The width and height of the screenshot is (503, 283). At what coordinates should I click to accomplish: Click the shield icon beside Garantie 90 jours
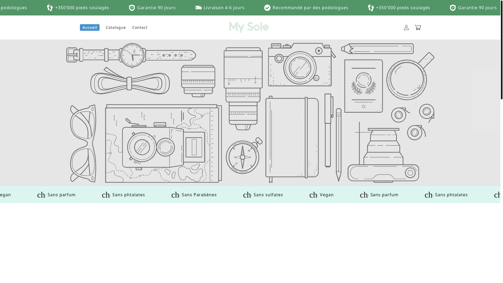coord(132,8)
